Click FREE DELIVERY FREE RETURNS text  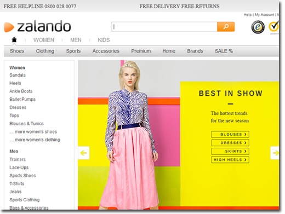tap(180, 7)
